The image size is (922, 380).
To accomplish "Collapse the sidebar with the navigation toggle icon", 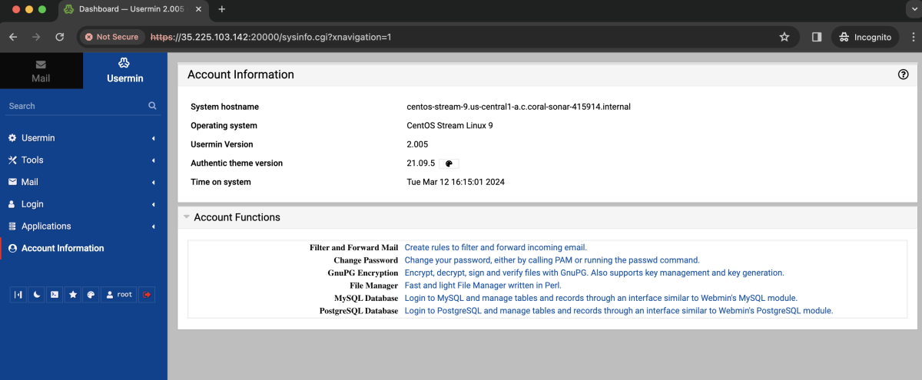I will [18, 294].
